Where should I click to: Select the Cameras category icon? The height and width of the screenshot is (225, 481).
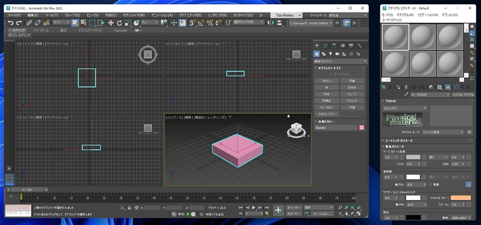click(338, 54)
